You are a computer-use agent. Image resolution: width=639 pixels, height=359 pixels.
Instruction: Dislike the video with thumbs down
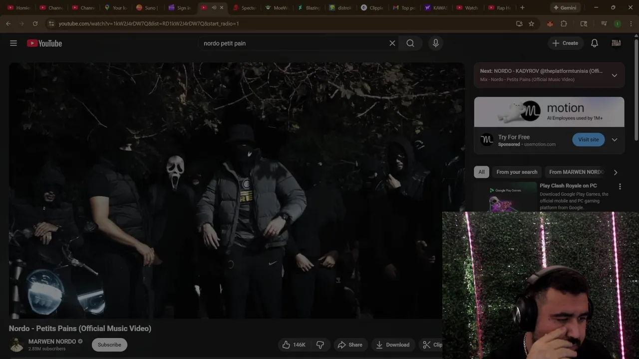320,345
